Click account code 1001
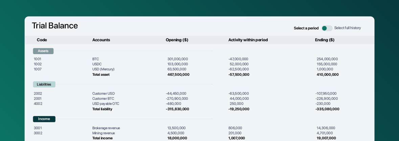This screenshot has width=399, height=141. coord(37,59)
